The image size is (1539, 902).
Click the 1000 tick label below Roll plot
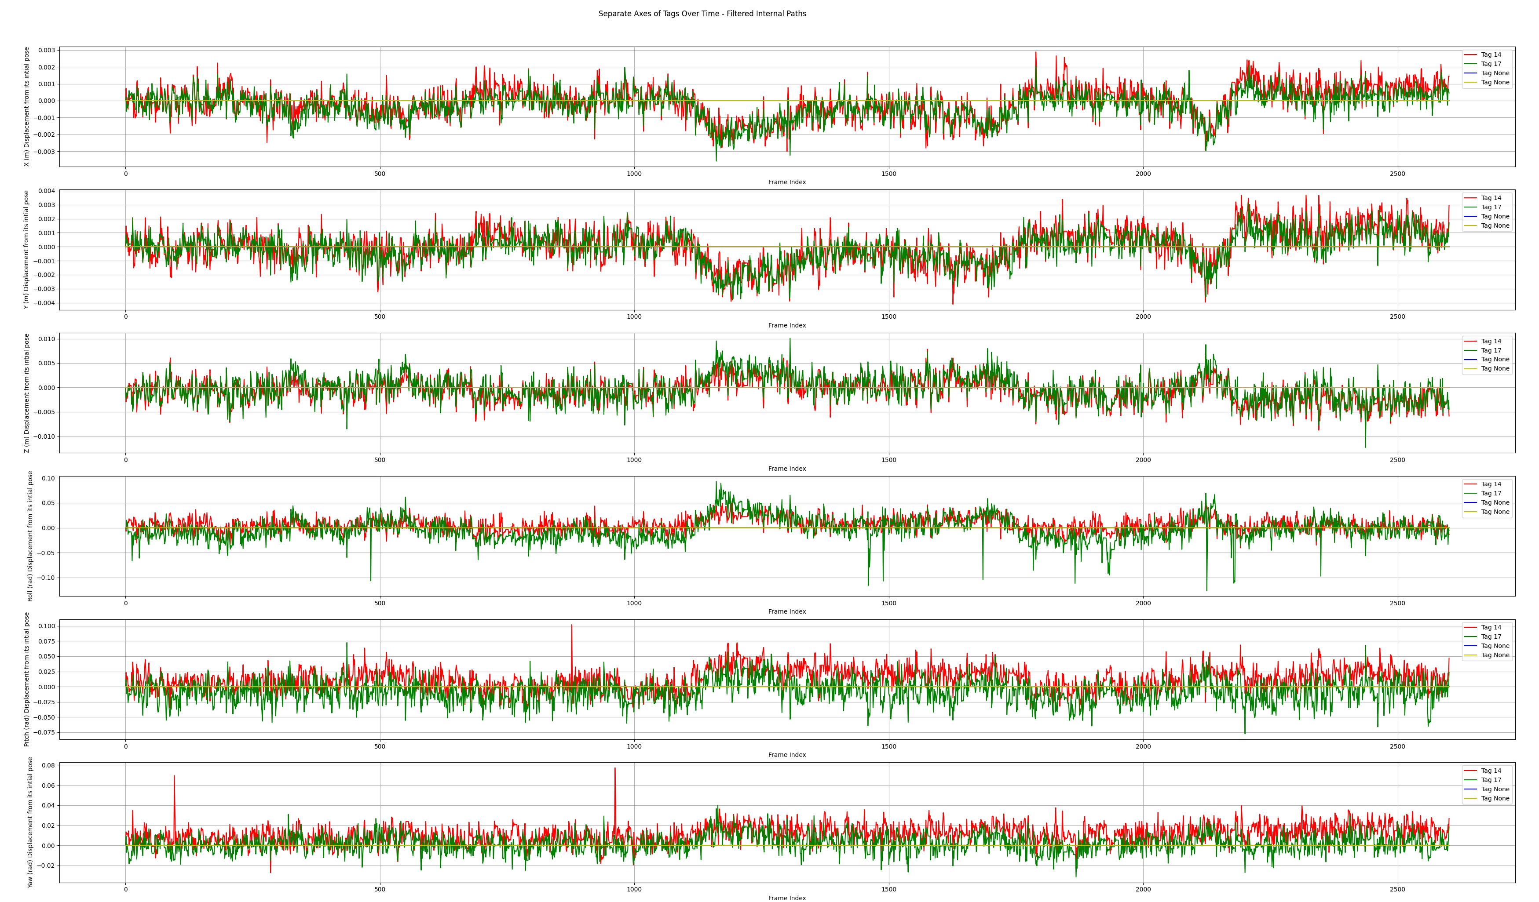pos(634,603)
